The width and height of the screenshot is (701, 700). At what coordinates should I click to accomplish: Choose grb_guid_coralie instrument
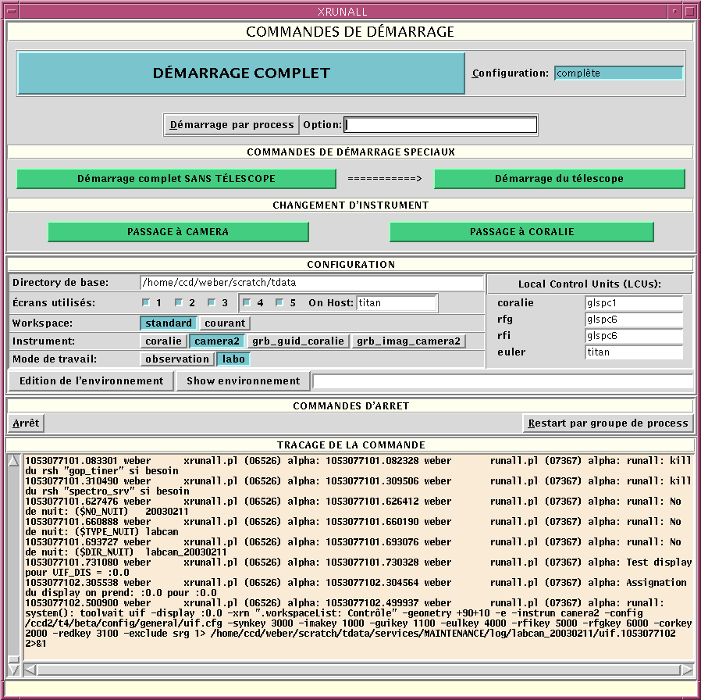[297, 341]
